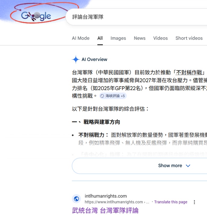Switch to the AI Mode tab
Image resolution: width=207 pixels, height=215 pixels.
(81, 38)
